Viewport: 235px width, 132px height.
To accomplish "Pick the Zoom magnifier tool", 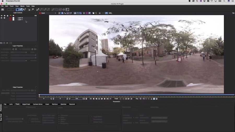I will pos(33,9).
